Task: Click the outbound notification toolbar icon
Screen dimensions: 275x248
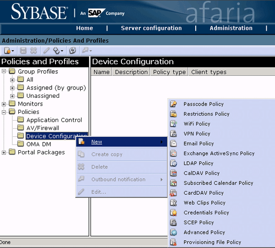Action: (x=85, y=51)
